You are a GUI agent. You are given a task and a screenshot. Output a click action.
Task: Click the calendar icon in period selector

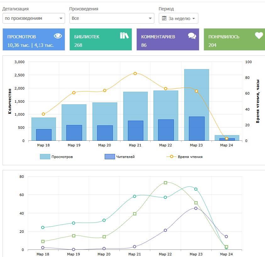pyautogui.click(x=164, y=19)
